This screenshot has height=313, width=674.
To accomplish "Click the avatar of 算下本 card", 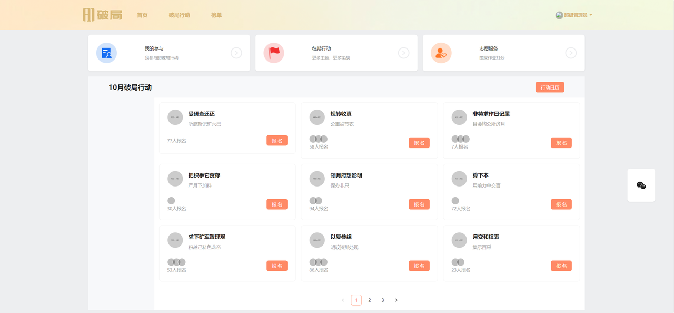I will (459, 179).
